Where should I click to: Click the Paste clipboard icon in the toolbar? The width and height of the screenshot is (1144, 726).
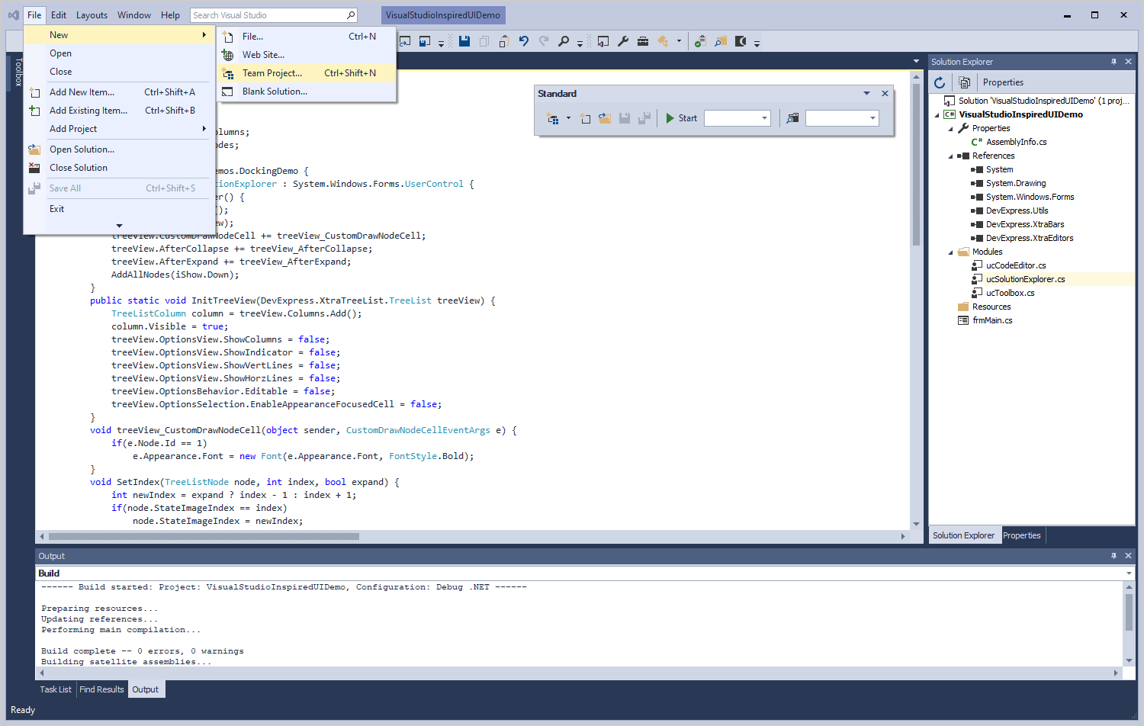[x=503, y=41]
